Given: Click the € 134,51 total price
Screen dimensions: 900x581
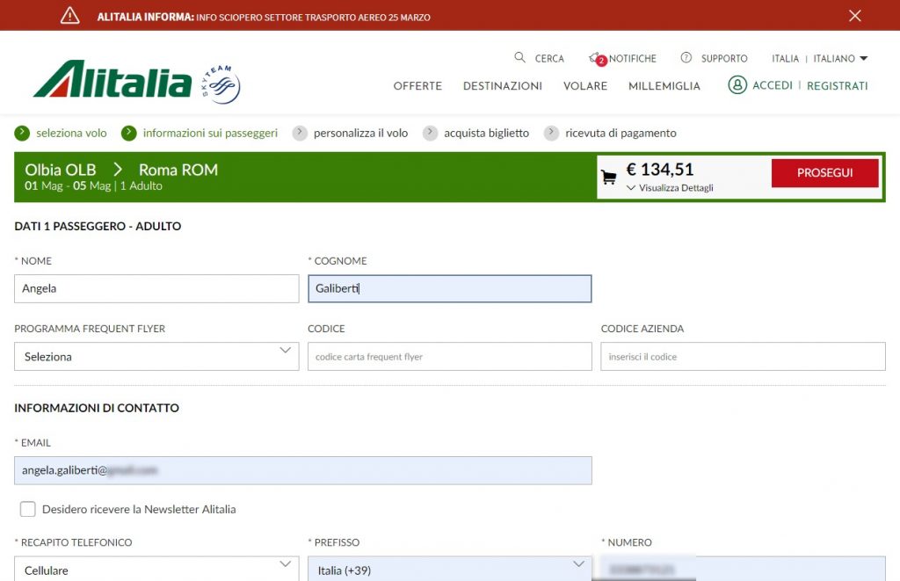Looking at the screenshot, I should (x=660, y=170).
